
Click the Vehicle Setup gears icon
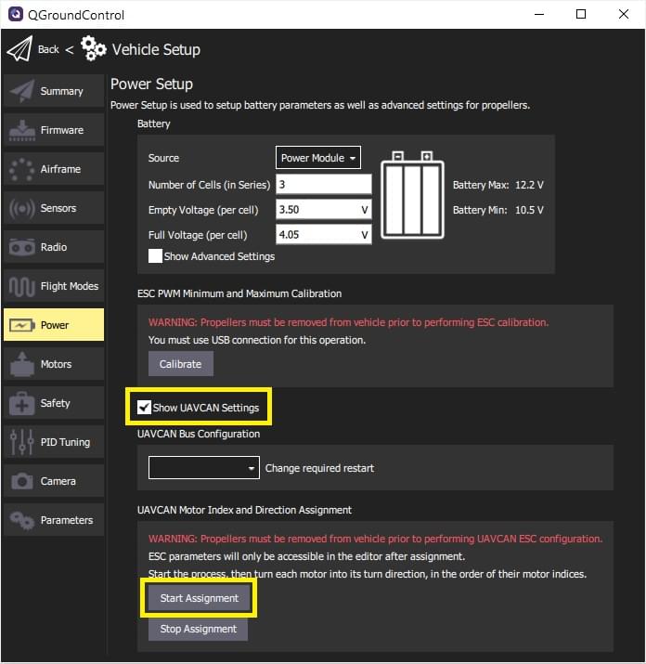(93, 48)
